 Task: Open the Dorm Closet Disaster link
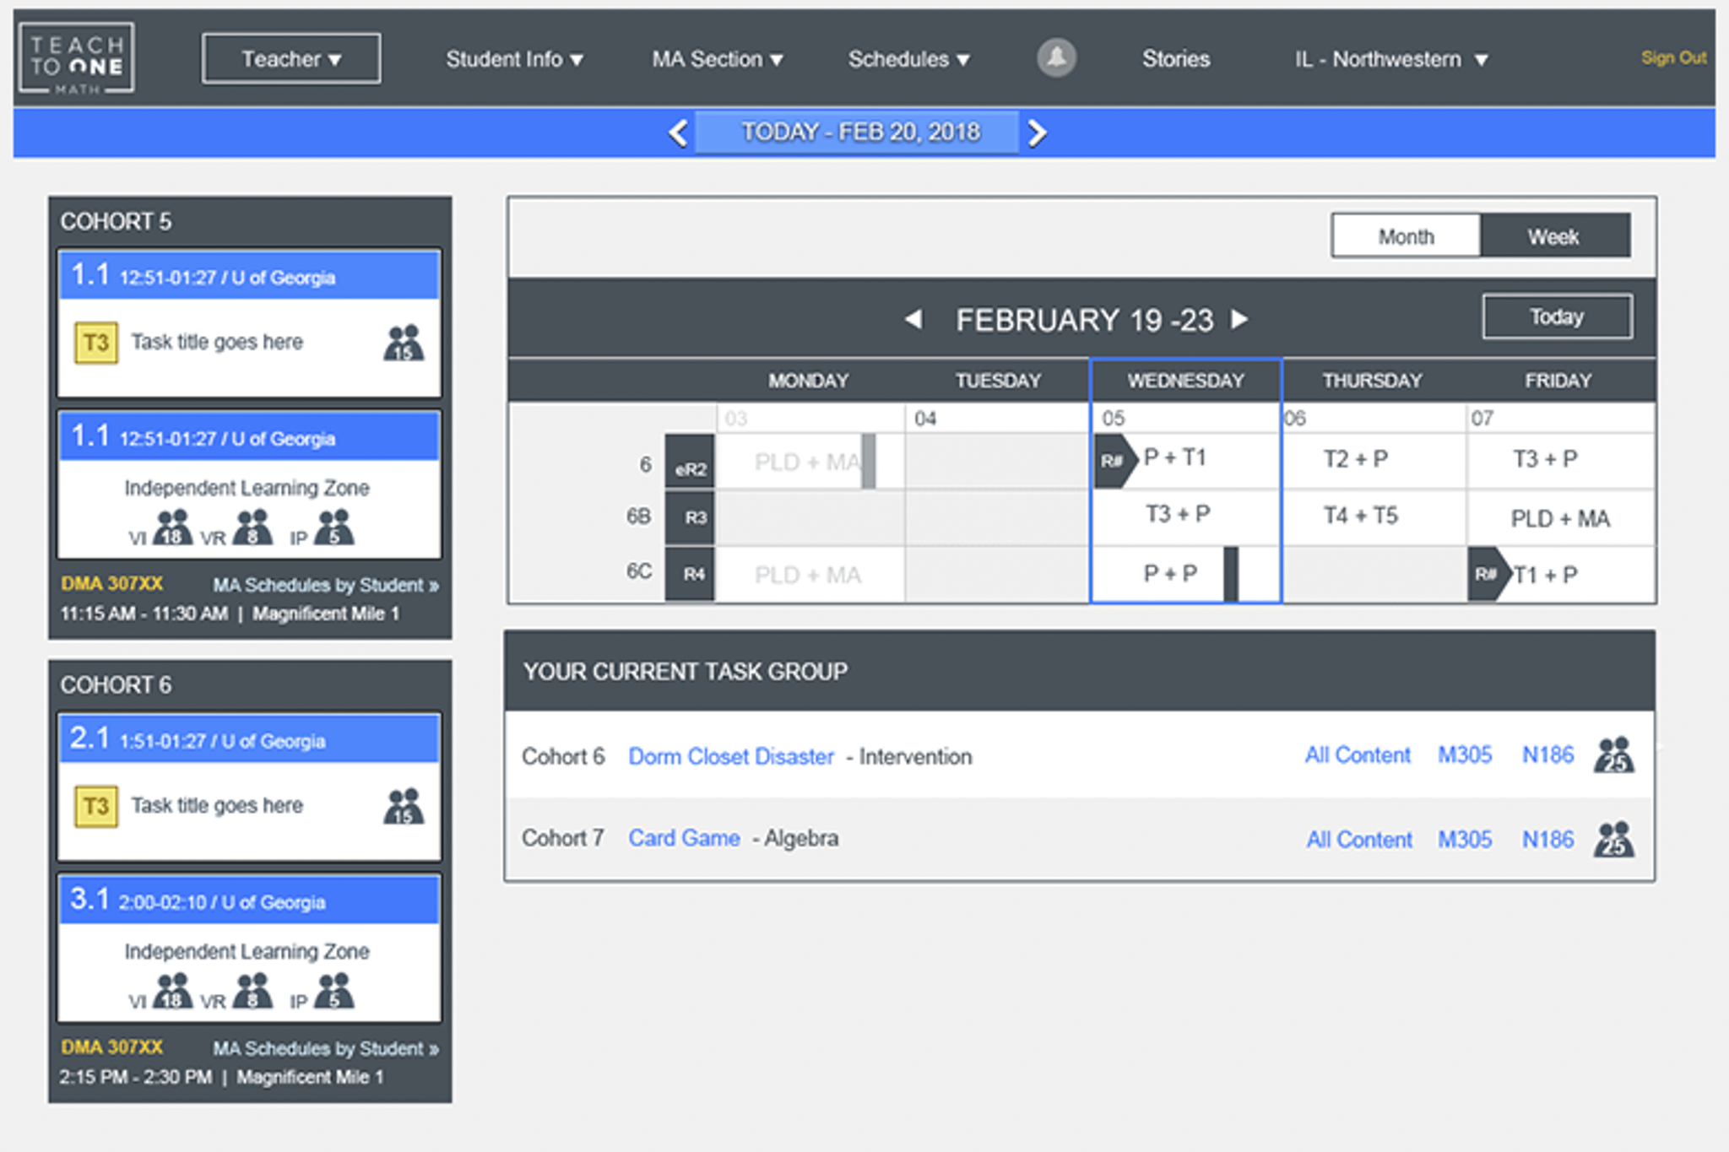click(x=731, y=756)
